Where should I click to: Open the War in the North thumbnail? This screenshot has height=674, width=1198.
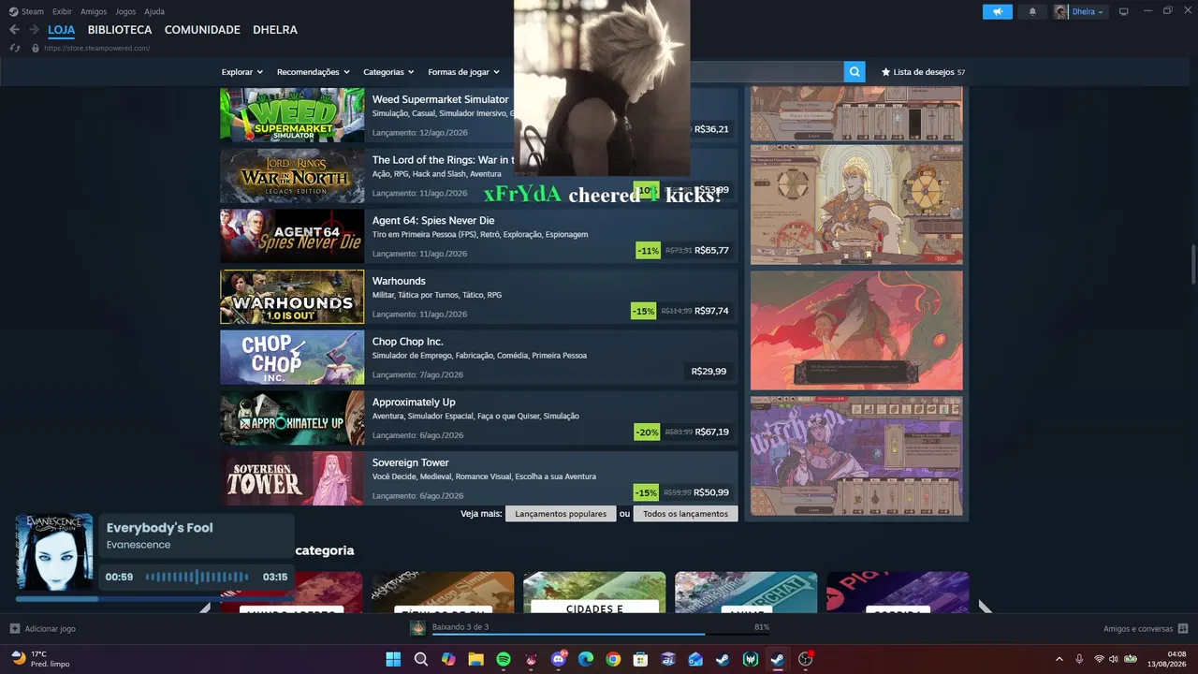292,176
